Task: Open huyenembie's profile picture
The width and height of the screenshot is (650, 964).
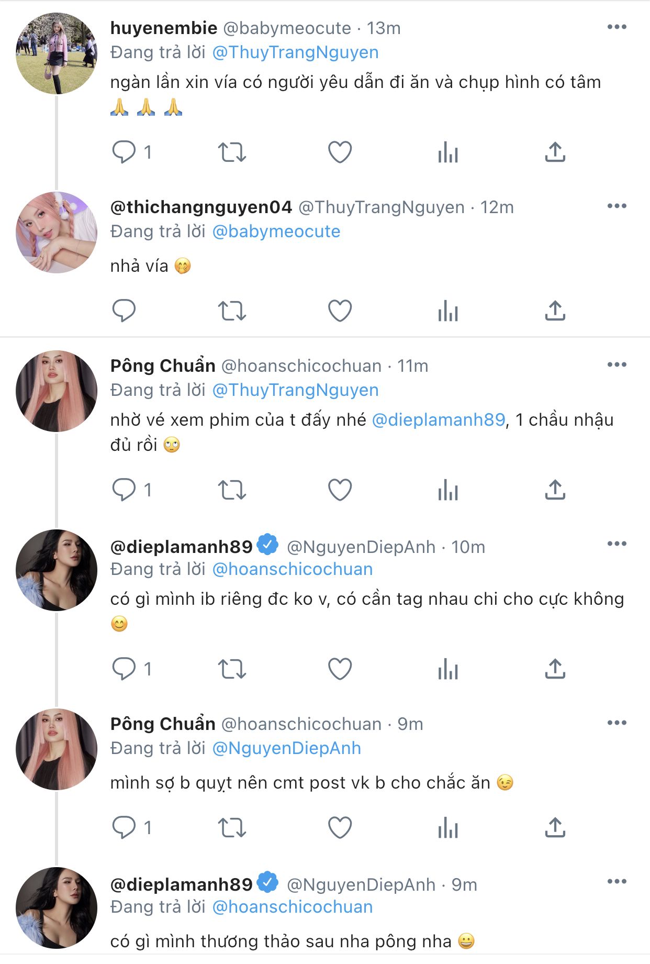Action: 57,54
